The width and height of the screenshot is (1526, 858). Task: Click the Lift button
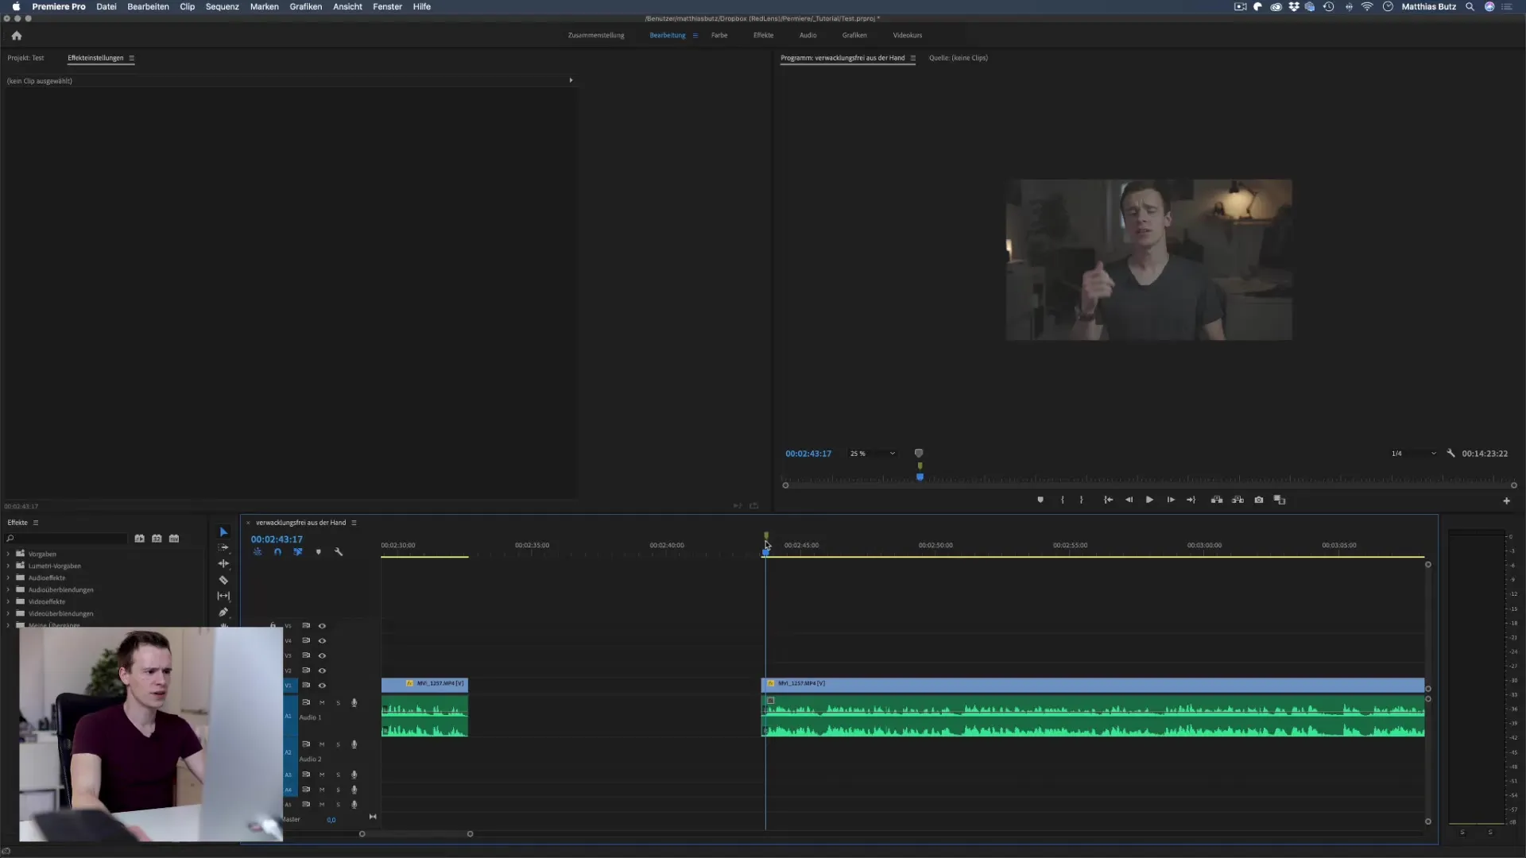pyautogui.click(x=1217, y=500)
